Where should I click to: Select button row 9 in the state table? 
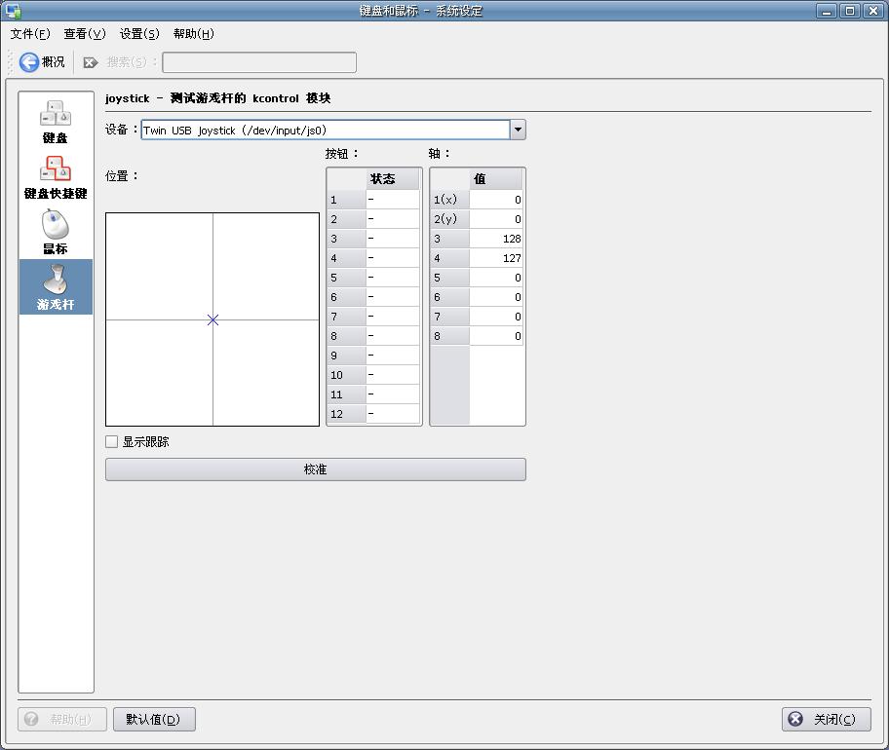click(373, 356)
